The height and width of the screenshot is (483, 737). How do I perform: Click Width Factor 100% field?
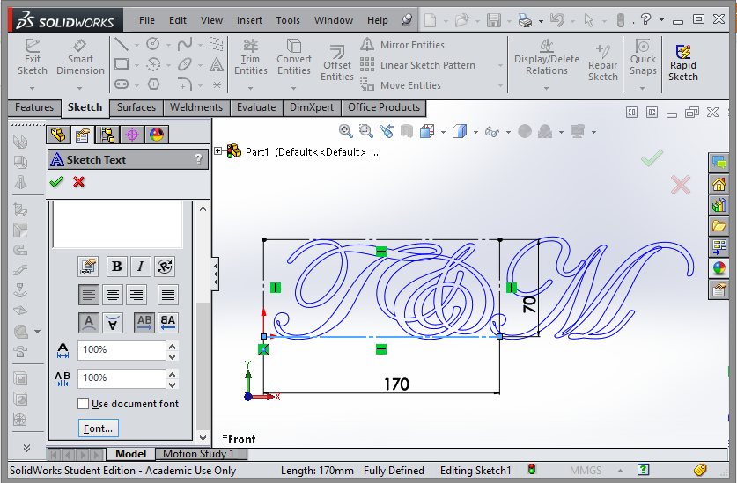pos(122,350)
